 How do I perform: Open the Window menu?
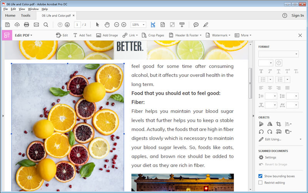(x=33, y=9)
